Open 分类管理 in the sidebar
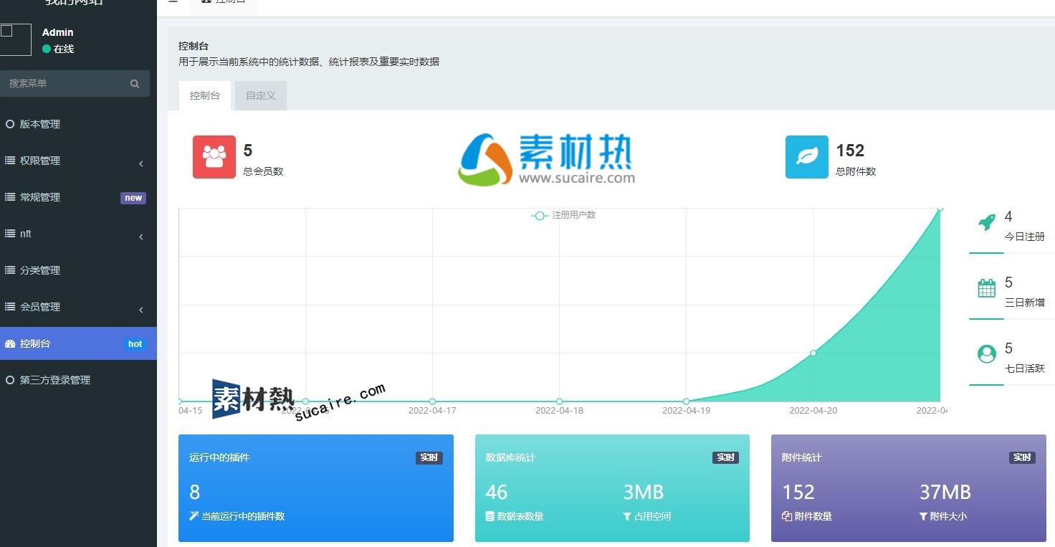 78,270
